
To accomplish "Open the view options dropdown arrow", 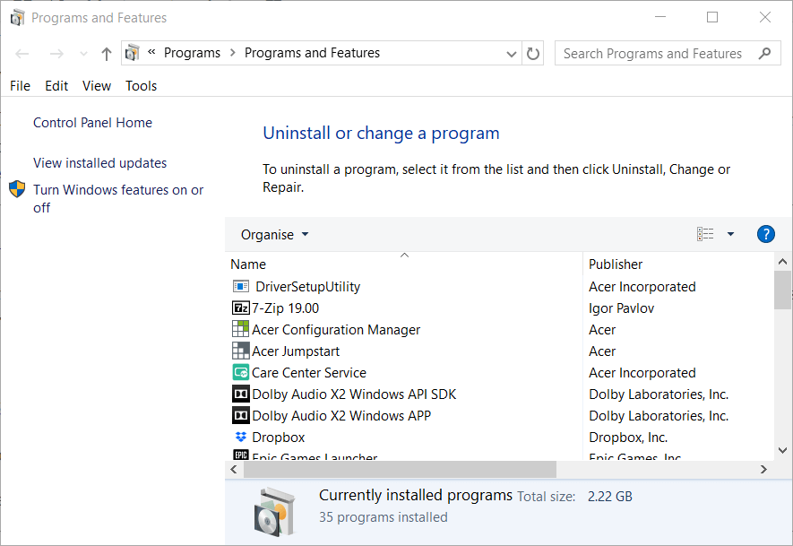I will 730,235.
